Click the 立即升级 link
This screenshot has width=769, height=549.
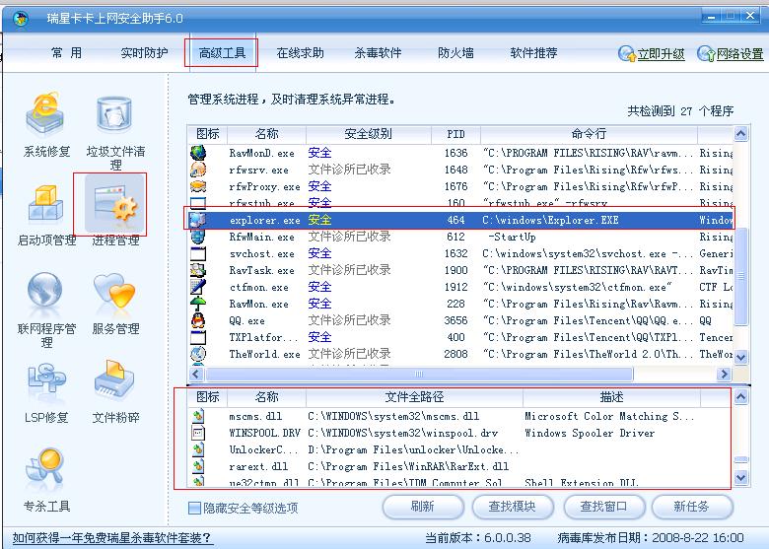coord(662,54)
